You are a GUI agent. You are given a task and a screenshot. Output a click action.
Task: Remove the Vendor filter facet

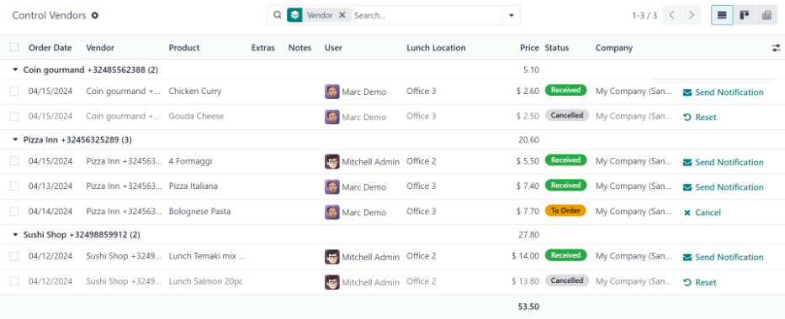pyautogui.click(x=342, y=15)
